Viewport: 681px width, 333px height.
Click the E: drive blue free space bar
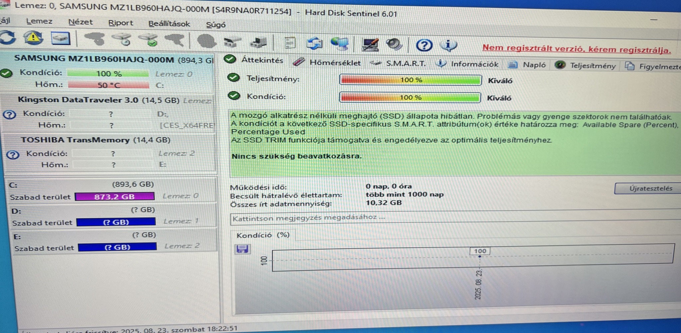coord(117,247)
